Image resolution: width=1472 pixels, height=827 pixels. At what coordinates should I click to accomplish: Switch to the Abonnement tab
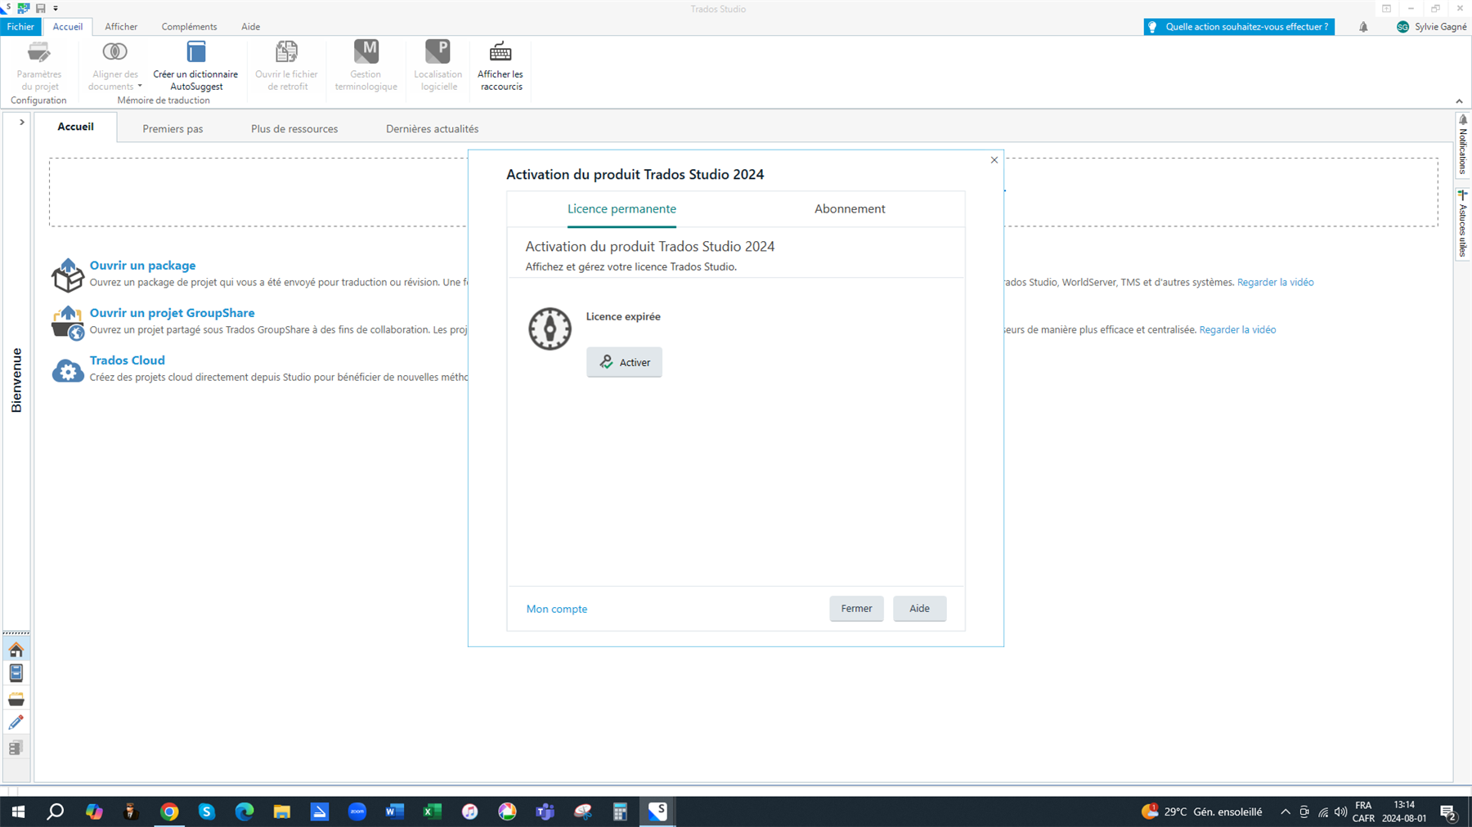(850, 209)
